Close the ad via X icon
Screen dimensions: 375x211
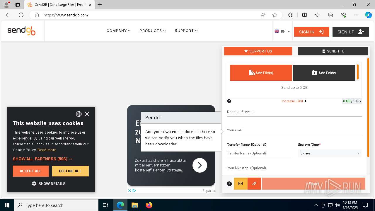point(129,190)
